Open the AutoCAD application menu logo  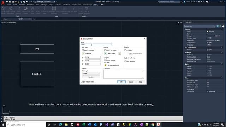tap(3, 3)
